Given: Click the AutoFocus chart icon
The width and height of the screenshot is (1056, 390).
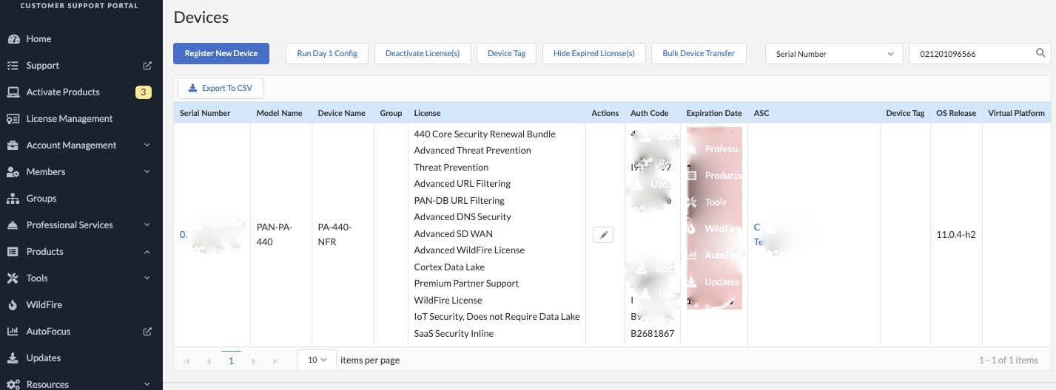Looking at the screenshot, I should tap(13, 332).
